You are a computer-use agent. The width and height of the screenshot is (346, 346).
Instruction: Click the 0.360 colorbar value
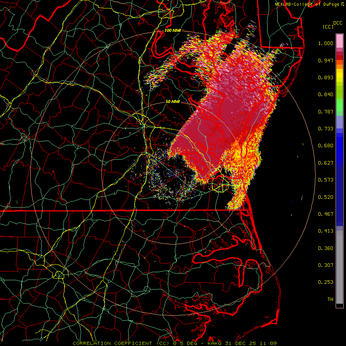point(326,248)
